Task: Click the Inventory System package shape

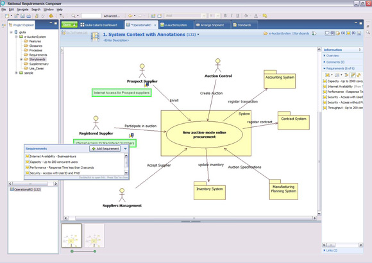Action: pyautogui.click(x=210, y=191)
